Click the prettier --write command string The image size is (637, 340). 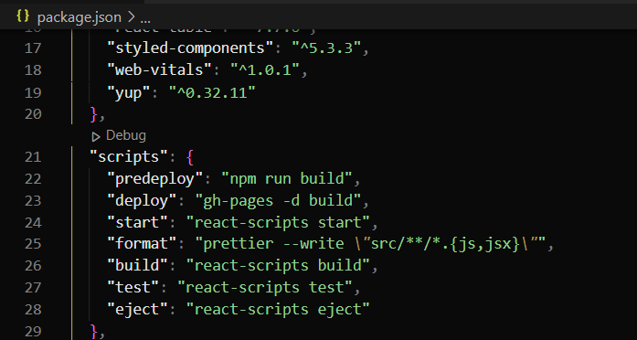coord(370,244)
